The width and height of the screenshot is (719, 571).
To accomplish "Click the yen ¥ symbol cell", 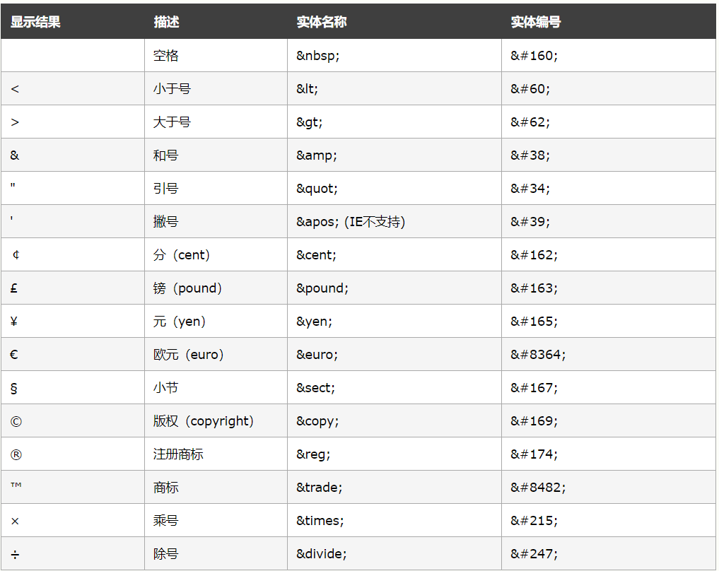I will [x=14, y=322].
